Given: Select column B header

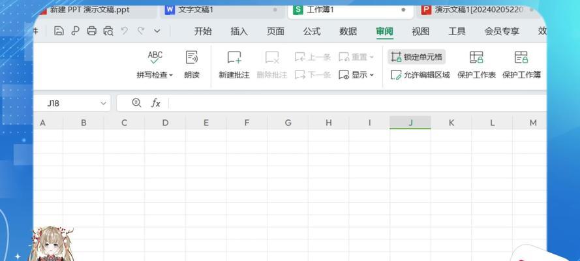Looking at the screenshot, I should tap(84, 123).
